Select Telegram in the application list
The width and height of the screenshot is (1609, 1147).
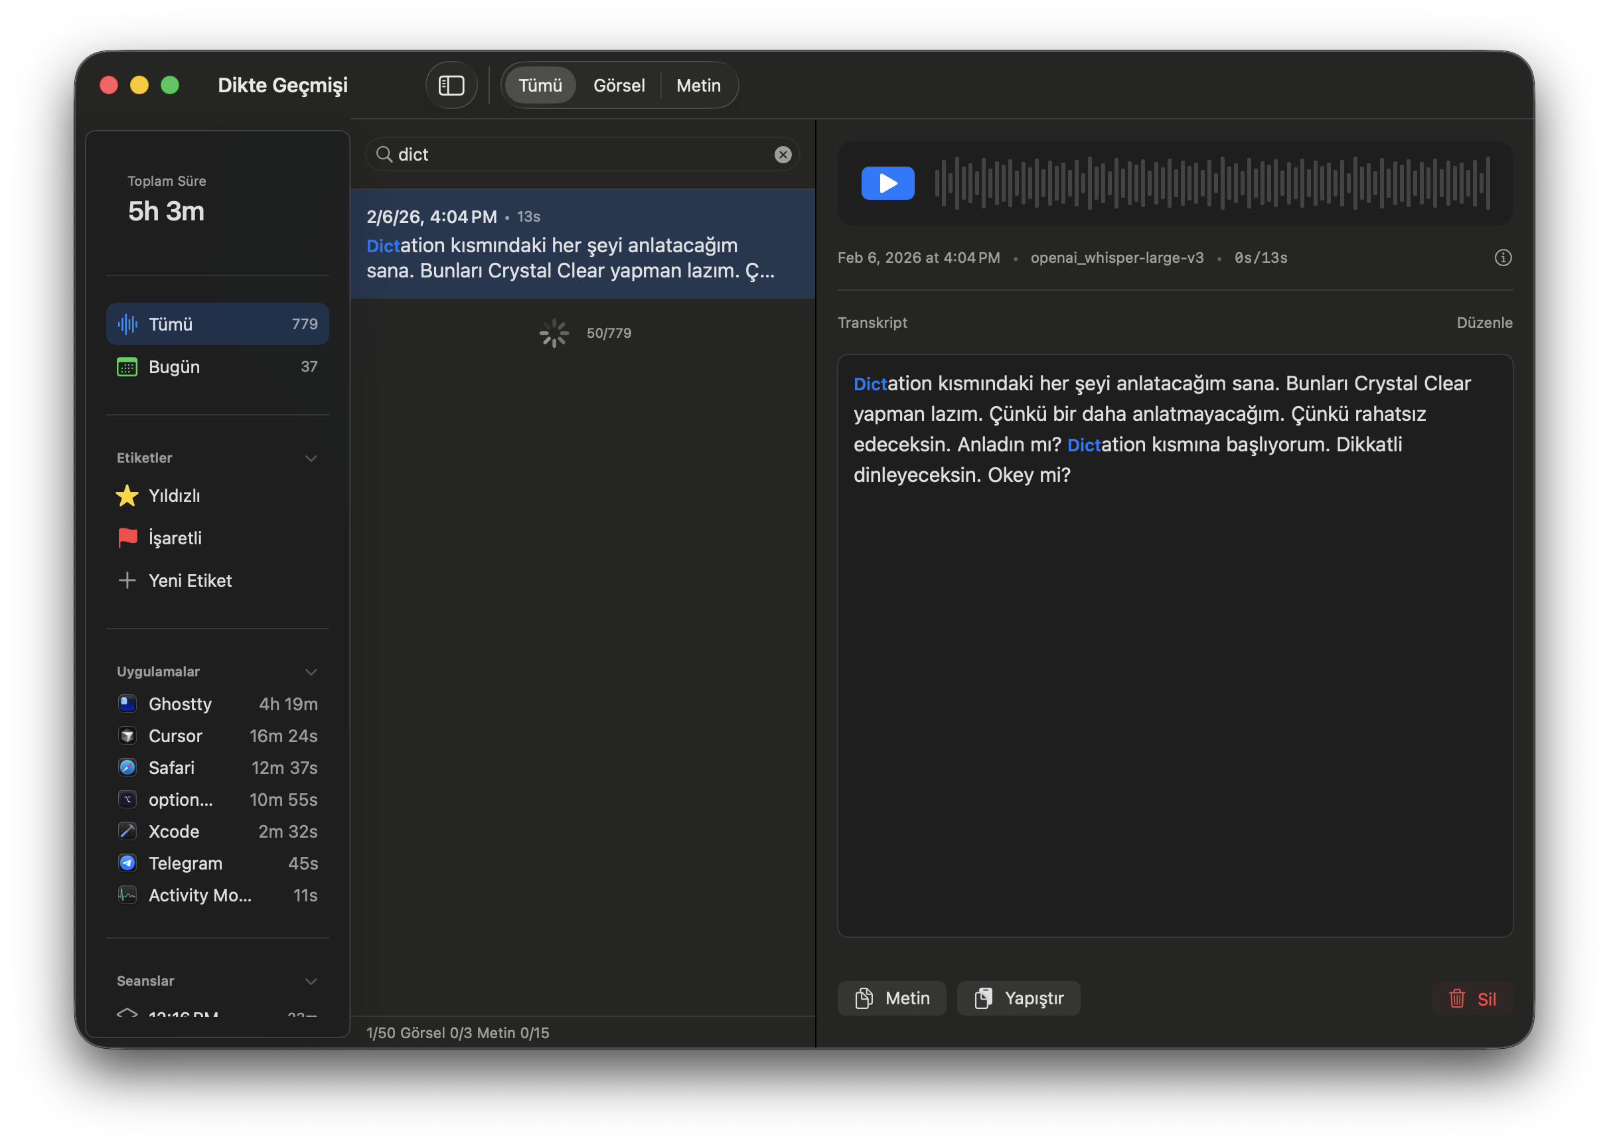[x=185, y=863]
